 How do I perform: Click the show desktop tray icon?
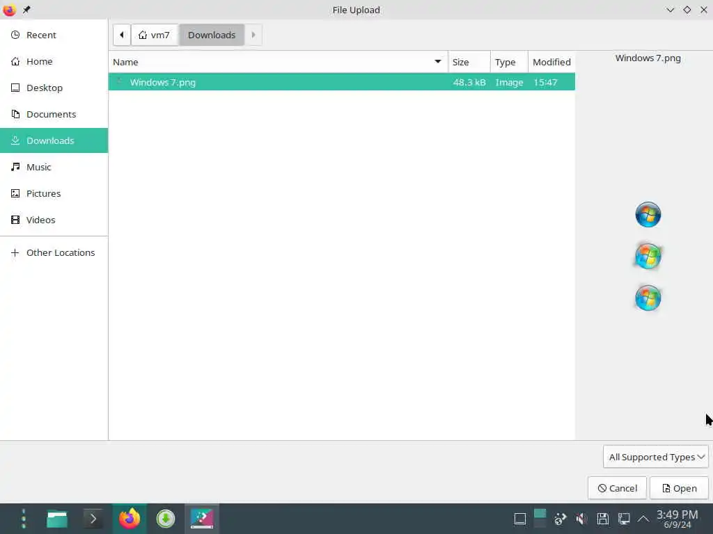(x=519, y=519)
